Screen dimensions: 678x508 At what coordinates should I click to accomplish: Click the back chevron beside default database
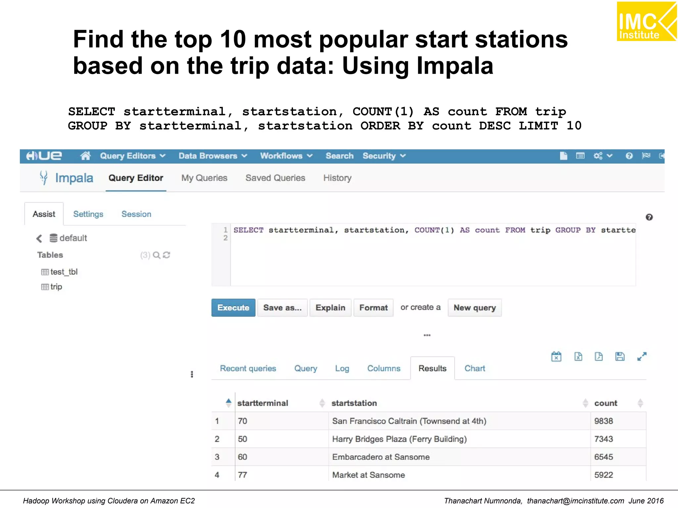(39, 238)
